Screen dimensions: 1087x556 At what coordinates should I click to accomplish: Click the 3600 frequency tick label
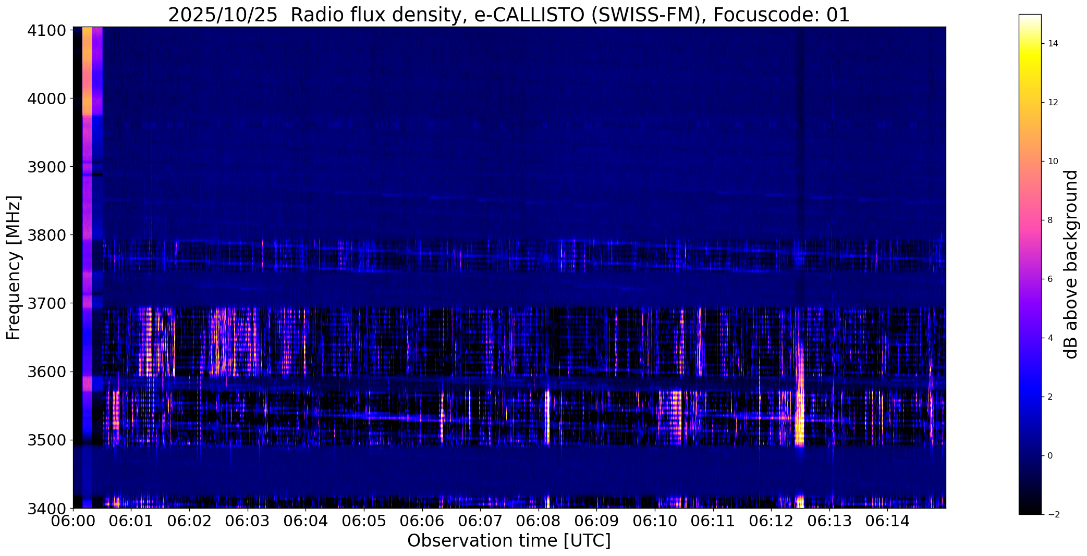46,372
